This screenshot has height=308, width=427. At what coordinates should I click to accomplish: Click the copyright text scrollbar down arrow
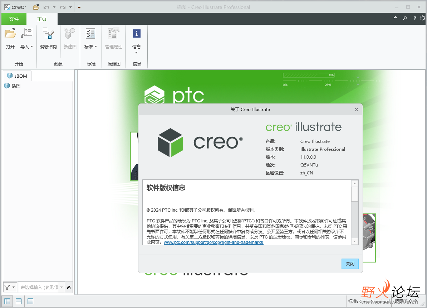(x=354, y=241)
